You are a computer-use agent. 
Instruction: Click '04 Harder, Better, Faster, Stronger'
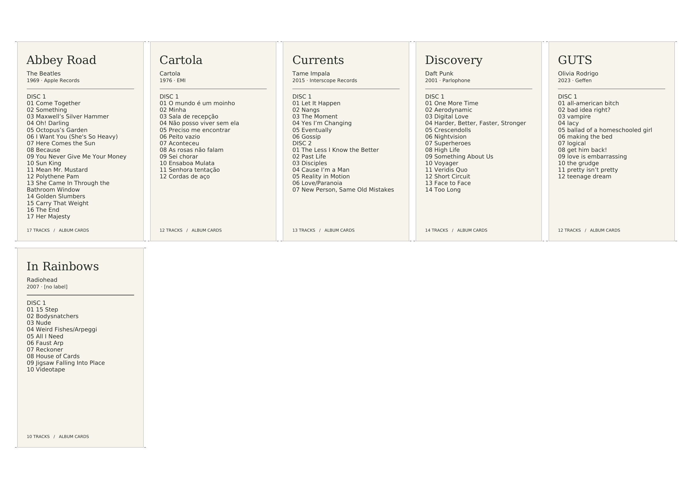click(475, 123)
